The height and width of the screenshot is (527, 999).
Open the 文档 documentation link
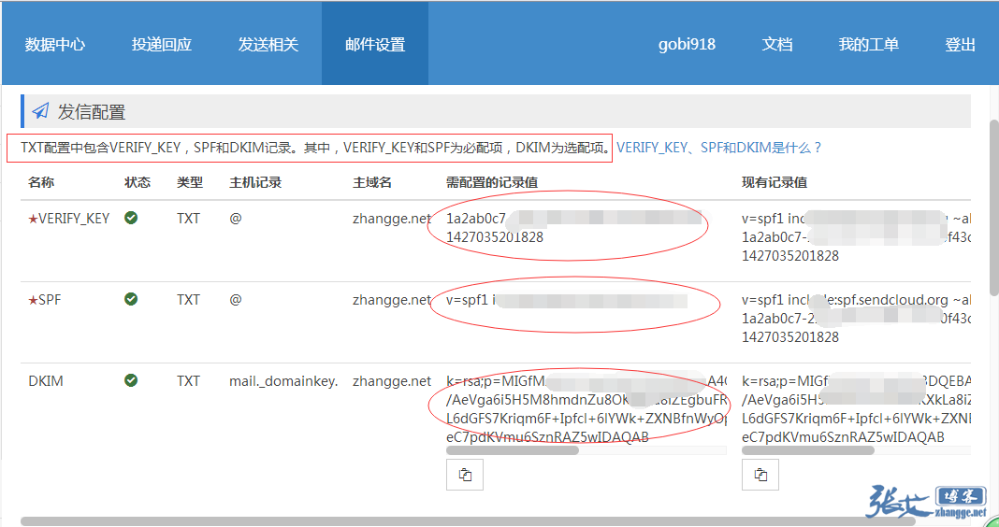tap(777, 44)
